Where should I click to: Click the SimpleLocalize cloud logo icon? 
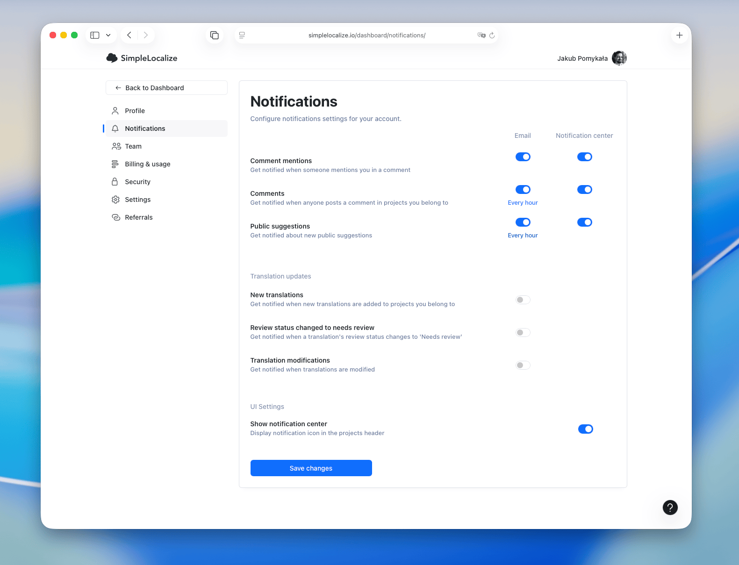[112, 58]
